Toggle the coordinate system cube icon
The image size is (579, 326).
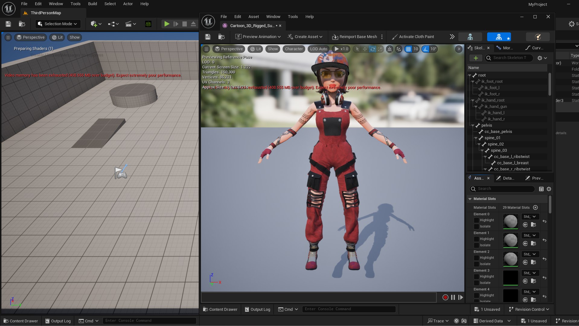tap(390, 49)
